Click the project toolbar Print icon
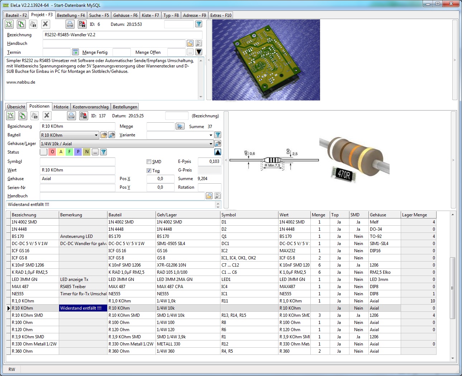462x376 pixels. 70,24
